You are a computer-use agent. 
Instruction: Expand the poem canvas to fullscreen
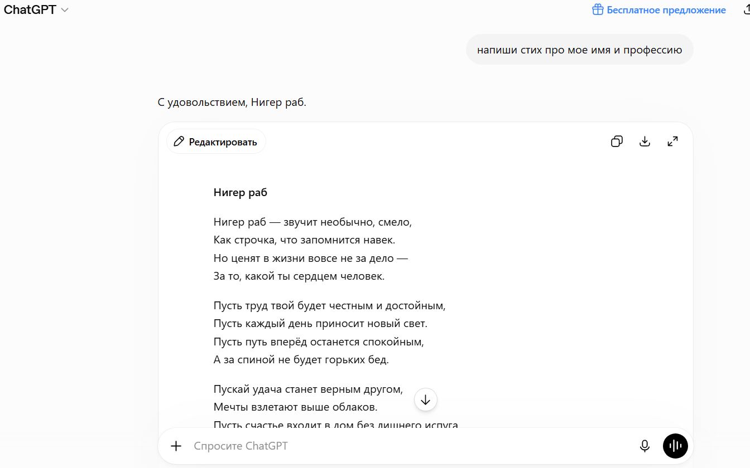pyautogui.click(x=672, y=142)
